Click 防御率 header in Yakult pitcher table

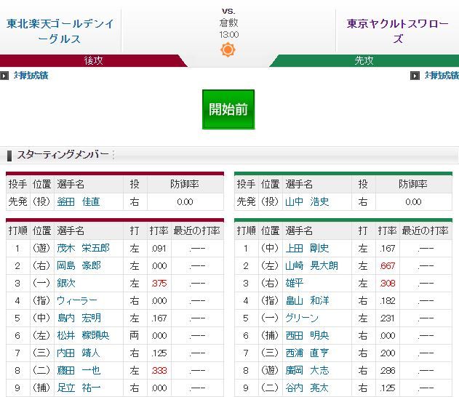pyautogui.click(x=413, y=184)
